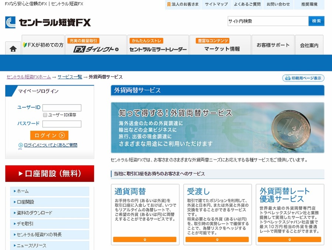This screenshot has width=332, height=250.
Task: Click the 検索 search button
Action: tap(317, 21)
